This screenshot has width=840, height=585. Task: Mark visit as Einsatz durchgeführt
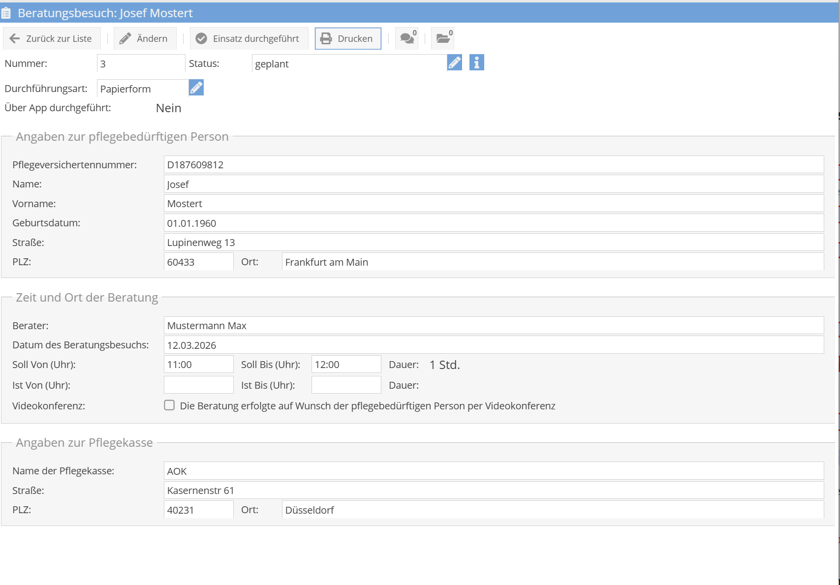pos(248,38)
